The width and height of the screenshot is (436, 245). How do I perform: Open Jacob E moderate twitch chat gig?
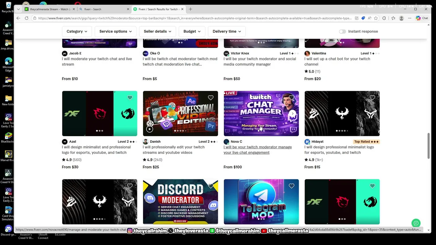pyautogui.click(x=97, y=62)
